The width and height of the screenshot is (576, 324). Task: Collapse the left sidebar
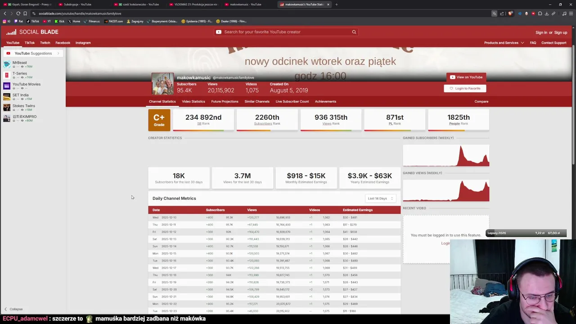coord(13,309)
